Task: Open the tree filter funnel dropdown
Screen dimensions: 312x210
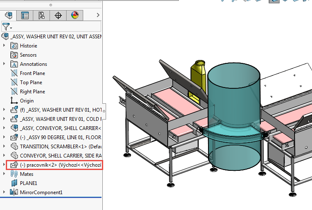Action: [x=7, y=27]
